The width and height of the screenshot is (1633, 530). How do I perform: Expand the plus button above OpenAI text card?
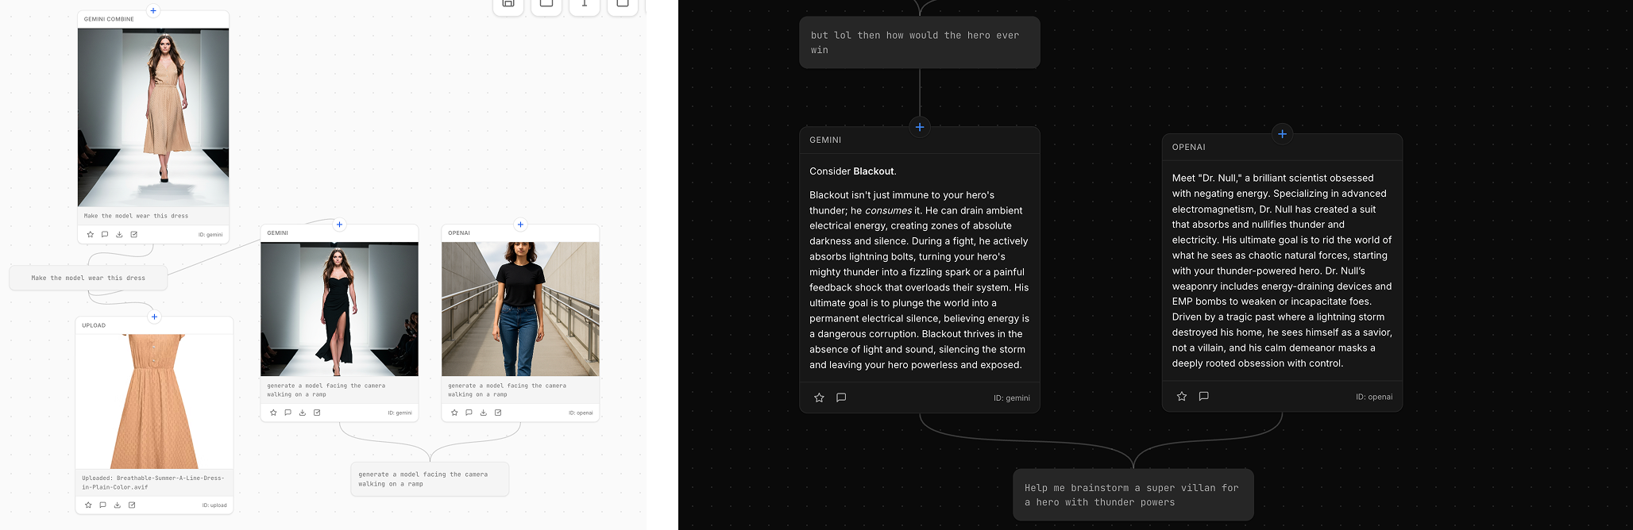(x=1282, y=134)
